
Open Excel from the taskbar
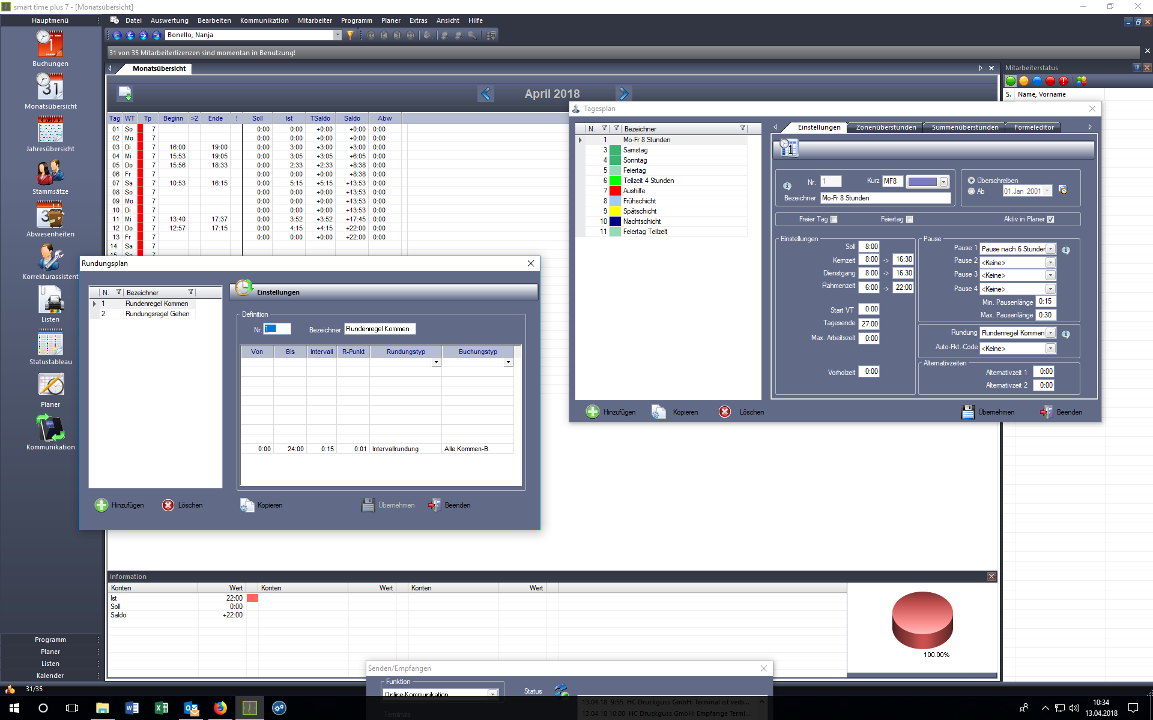[x=161, y=708]
